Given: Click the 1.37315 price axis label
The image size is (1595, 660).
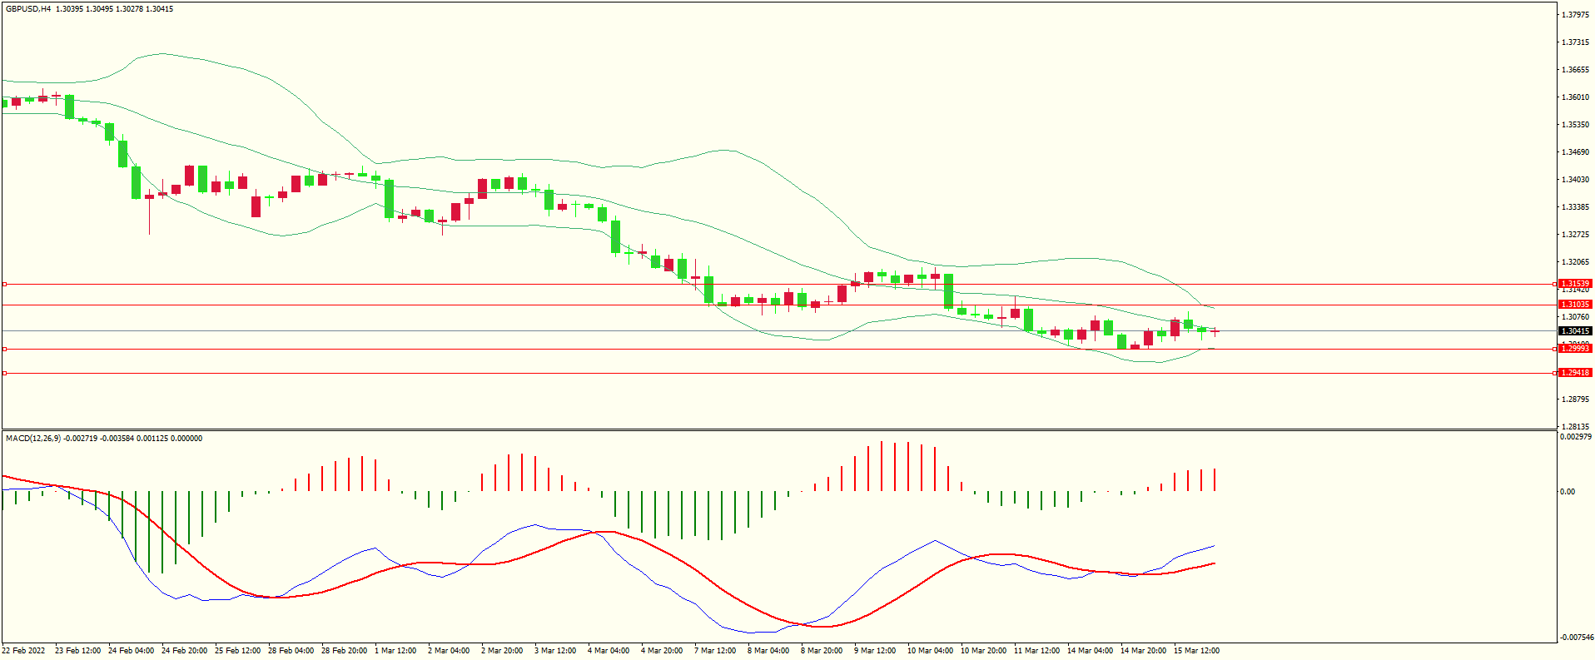Looking at the screenshot, I should (x=1575, y=42).
